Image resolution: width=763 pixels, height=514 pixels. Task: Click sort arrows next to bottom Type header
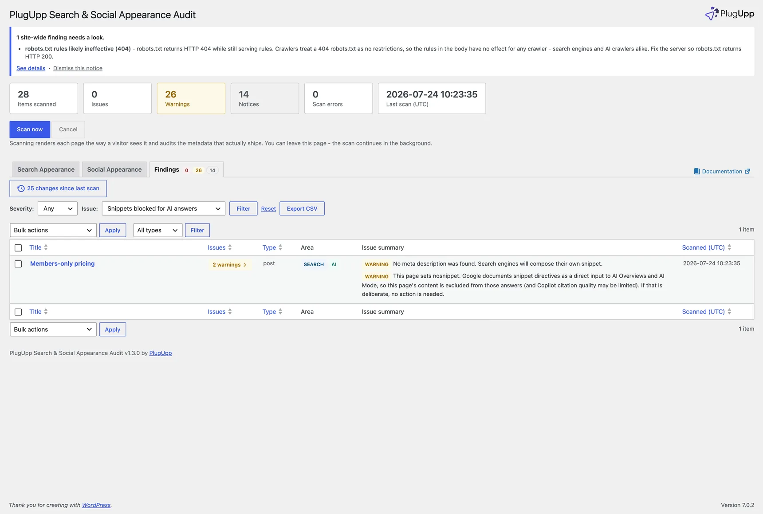click(x=280, y=312)
